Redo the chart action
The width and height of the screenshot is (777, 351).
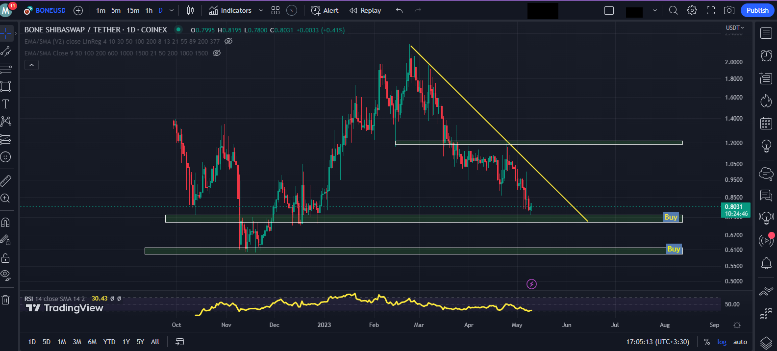tap(418, 10)
